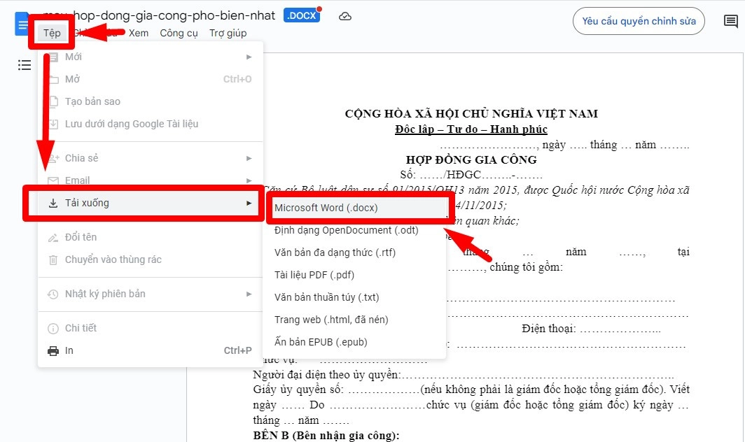Click the Yêu cầu quyền chỉnh sửa button
The image size is (745, 442).
pos(638,21)
